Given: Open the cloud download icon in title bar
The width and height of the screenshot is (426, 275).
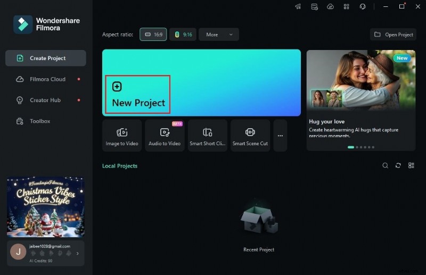Looking at the screenshot, I should (330, 6).
